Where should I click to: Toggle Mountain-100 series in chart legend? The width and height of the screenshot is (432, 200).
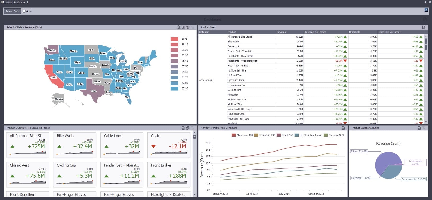pos(242,135)
